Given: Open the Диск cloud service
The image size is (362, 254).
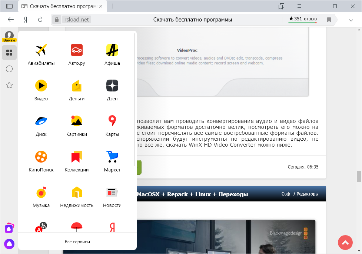Looking at the screenshot, I should click(41, 126).
